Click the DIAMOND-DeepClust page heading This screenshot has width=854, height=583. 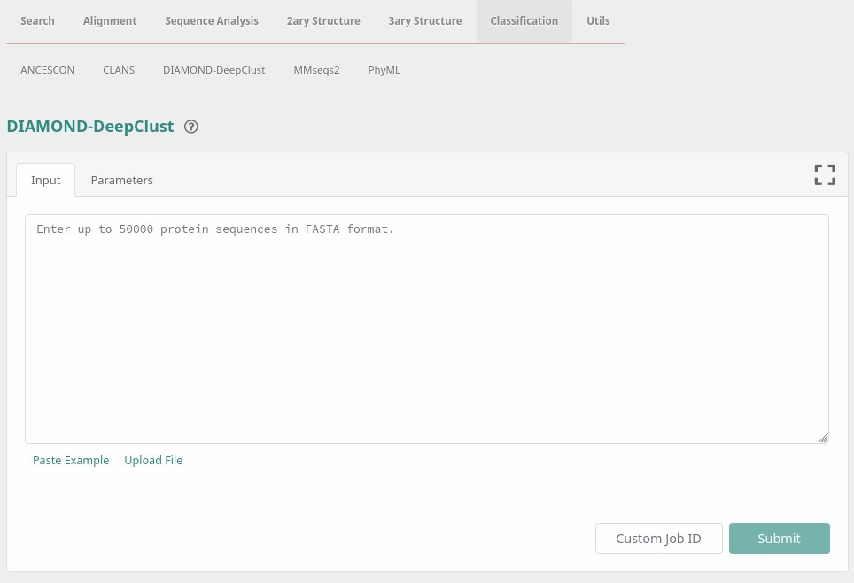coord(90,127)
